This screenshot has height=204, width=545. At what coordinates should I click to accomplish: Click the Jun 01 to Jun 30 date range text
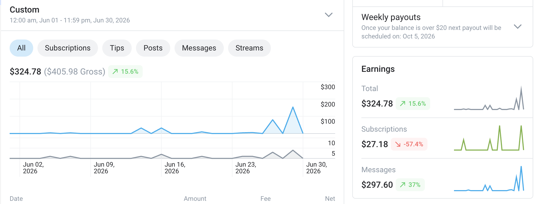pyautogui.click(x=70, y=20)
